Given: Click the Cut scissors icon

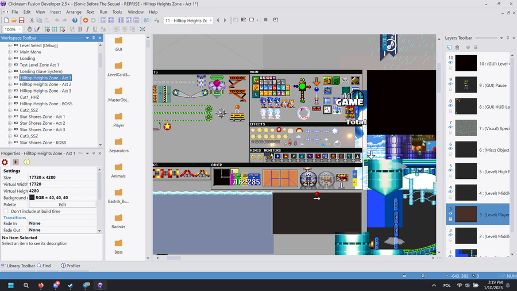Looking at the screenshot, I should coord(32,21).
